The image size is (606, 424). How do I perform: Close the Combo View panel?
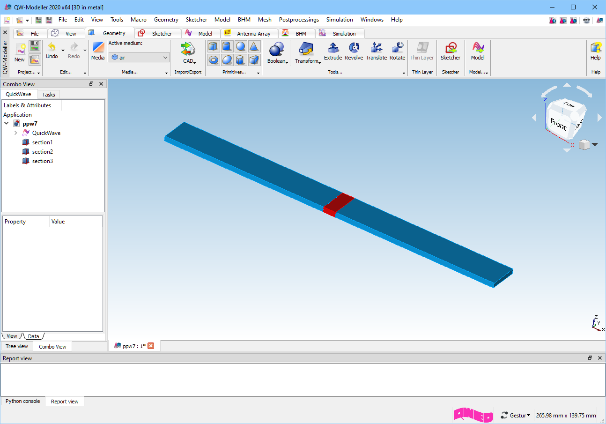tap(101, 84)
